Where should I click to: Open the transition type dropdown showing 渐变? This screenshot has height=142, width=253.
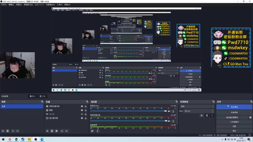click(197, 106)
